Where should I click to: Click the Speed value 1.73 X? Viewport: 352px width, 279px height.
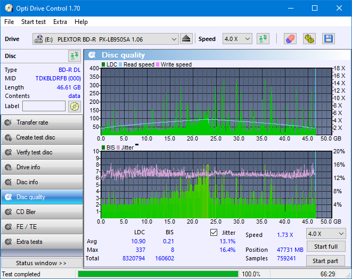285,235
